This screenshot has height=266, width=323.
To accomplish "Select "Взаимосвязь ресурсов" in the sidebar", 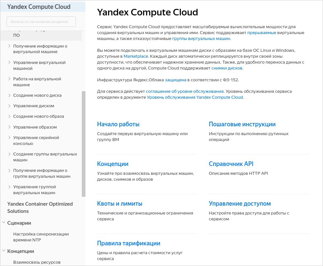I will 36,262.
